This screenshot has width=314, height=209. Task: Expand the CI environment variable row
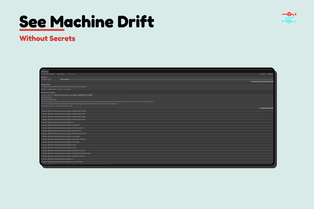[x=157, y=122]
